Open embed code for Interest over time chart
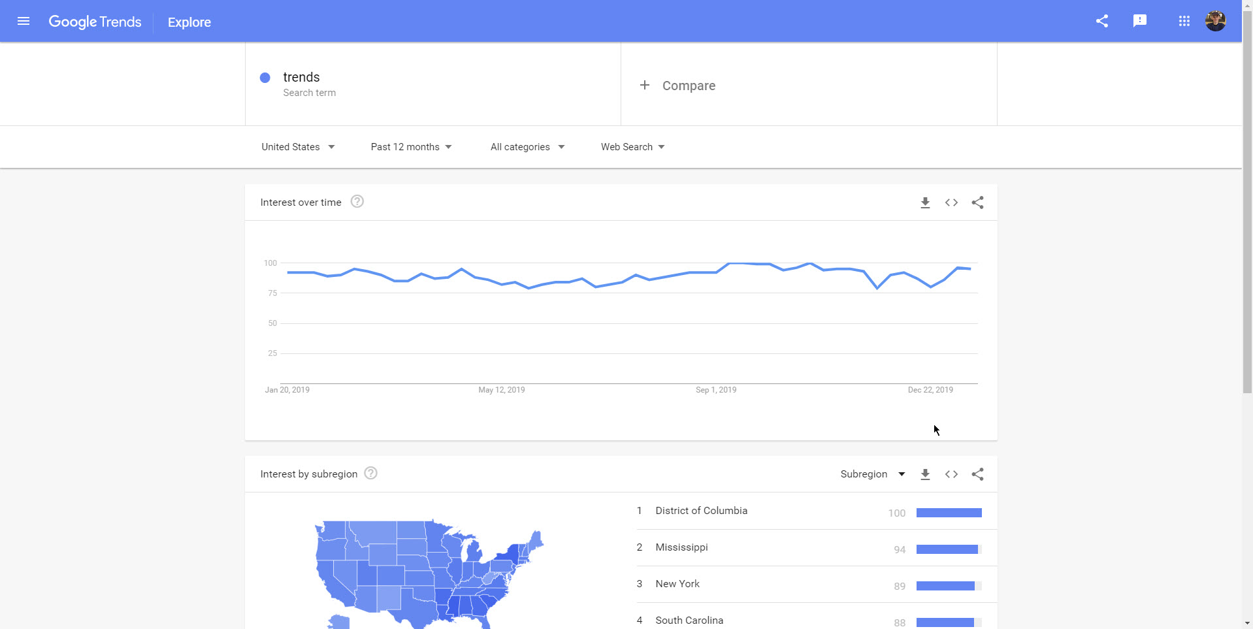1253x629 pixels. 951,202
